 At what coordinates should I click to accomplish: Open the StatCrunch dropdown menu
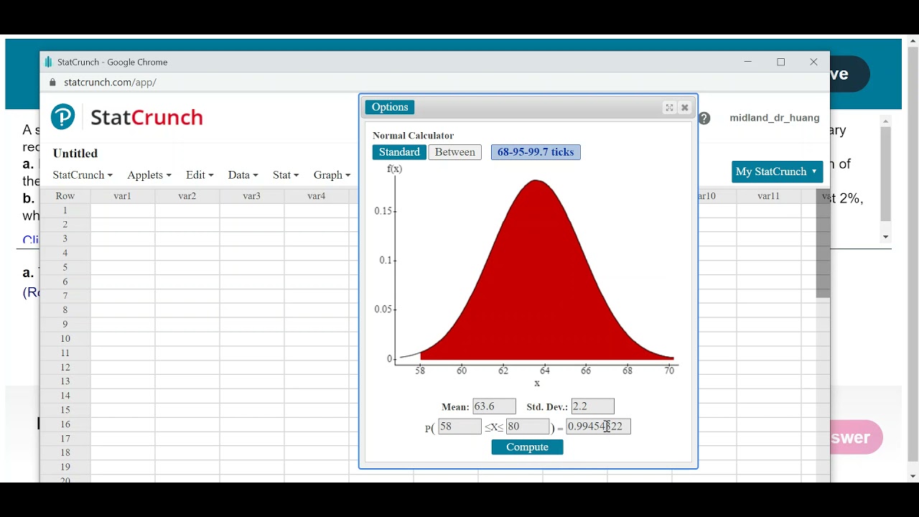83,175
